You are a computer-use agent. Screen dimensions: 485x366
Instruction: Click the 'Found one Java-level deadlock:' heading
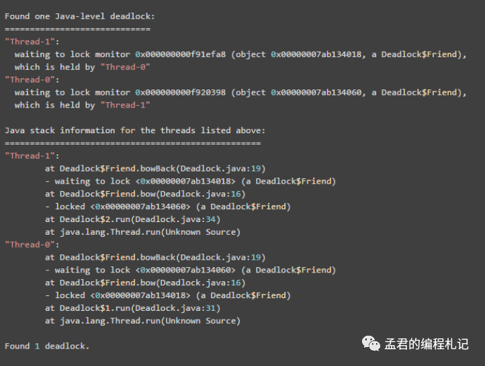pos(80,16)
